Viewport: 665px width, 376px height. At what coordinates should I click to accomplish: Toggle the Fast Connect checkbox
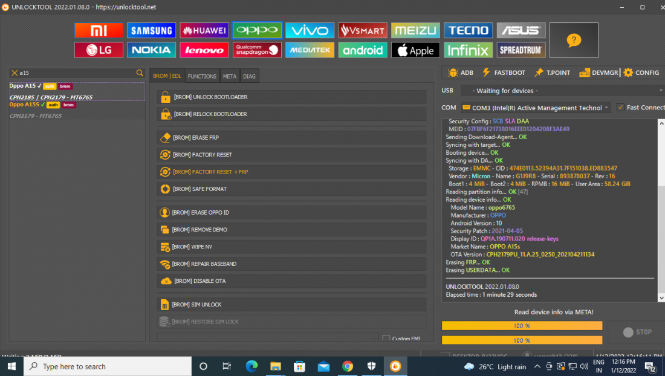(620, 108)
